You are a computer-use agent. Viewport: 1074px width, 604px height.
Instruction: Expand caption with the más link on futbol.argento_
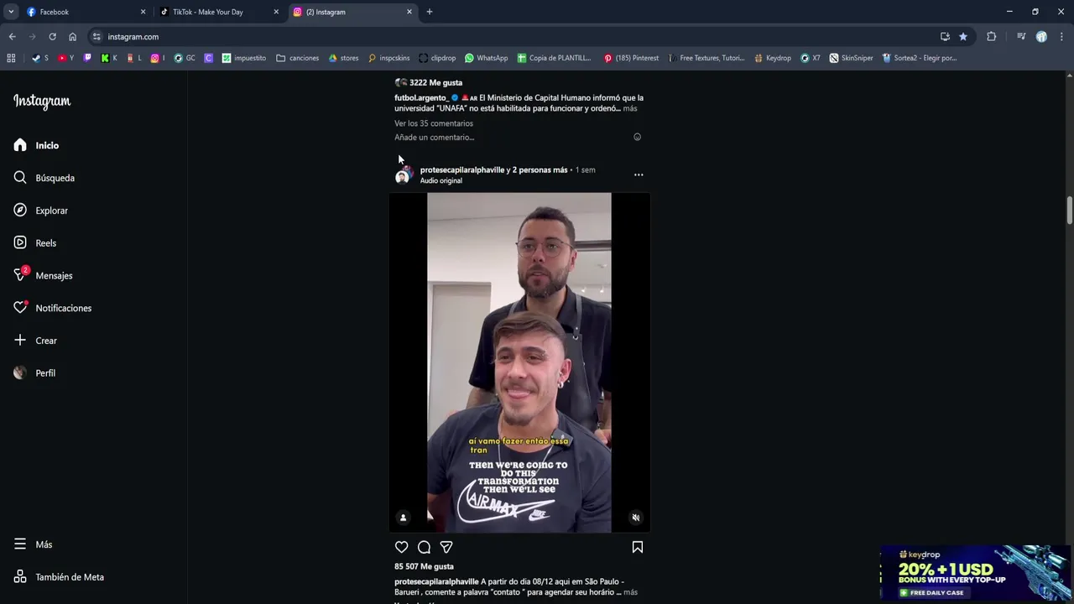tap(629, 108)
